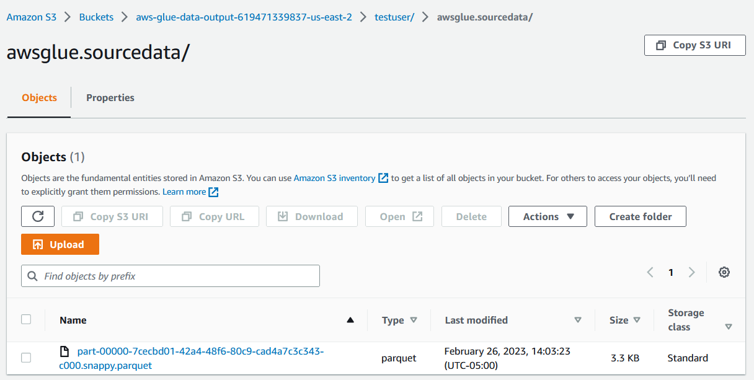754x380 pixels.
Task: Click the Copy URL button
Action: tap(214, 216)
